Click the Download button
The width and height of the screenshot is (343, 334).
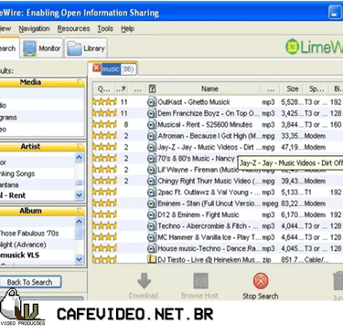144,286
